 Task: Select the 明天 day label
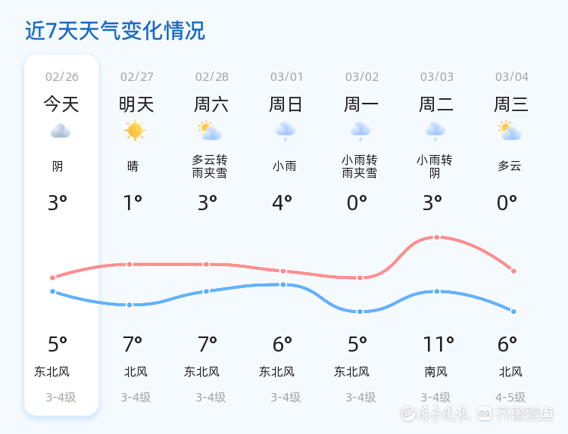[136, 104]
